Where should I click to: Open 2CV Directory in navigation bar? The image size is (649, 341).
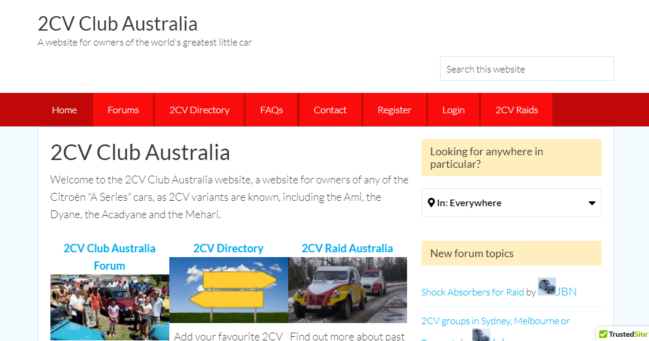tap(199, 110)
